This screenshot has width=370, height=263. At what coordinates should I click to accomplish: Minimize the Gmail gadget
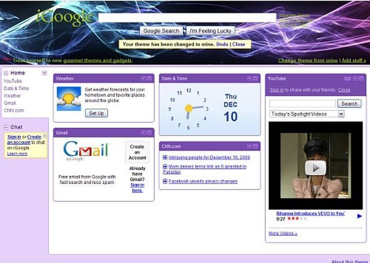[x=149, y=133]
